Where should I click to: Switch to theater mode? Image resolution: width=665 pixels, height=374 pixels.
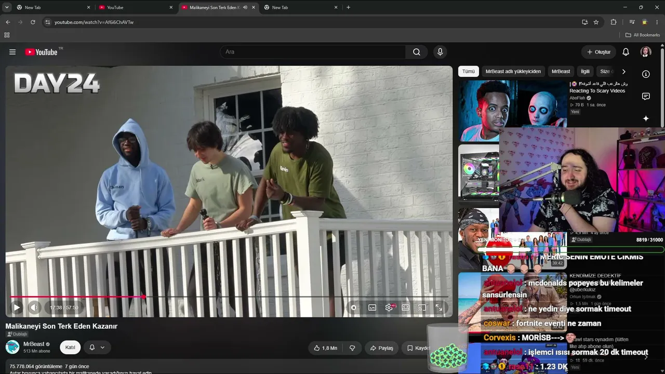(x=405, y=308)
